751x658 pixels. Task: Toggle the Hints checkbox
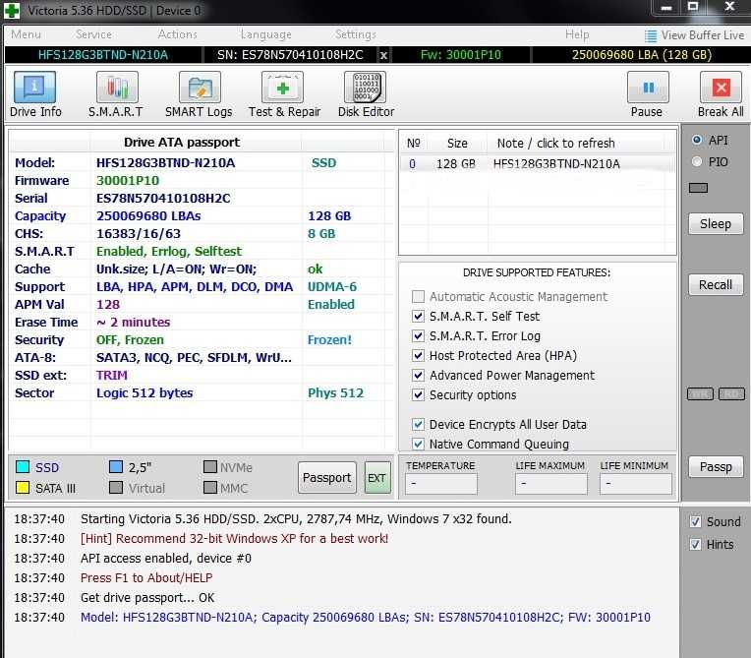[x=695, y=545]
